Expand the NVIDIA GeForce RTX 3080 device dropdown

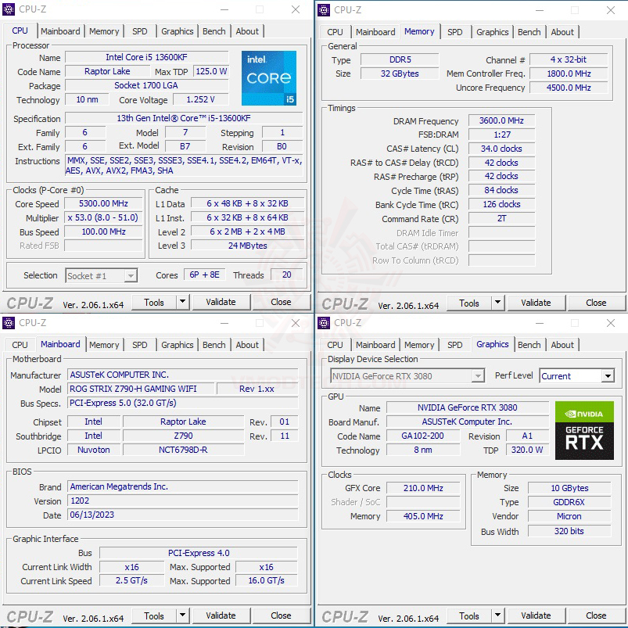[x=478, y=376]
